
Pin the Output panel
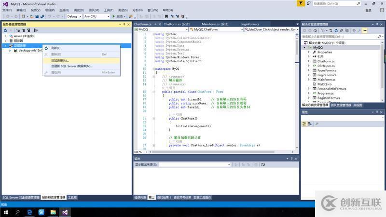click(292, 159)
